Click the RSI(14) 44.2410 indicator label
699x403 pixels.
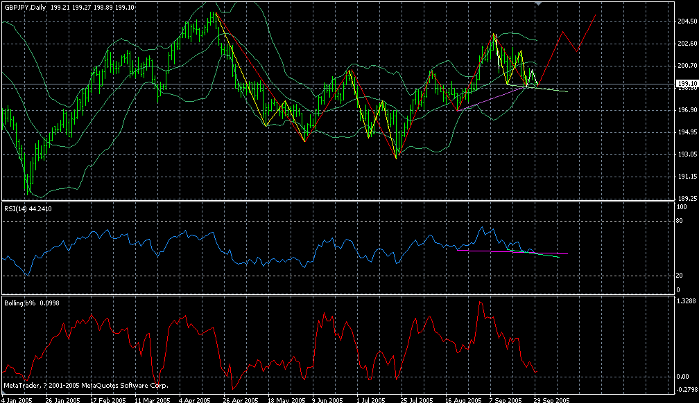pos(28,209)
